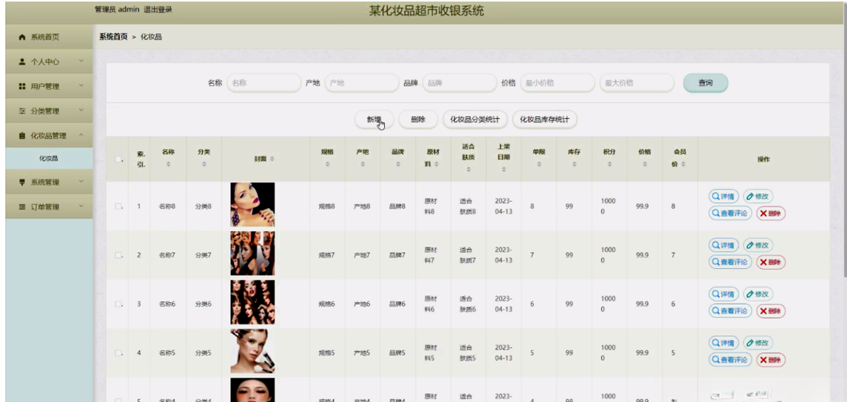847x402 pixels.
Task: Click the filter icon beside 分类管理
Action: point(22,111)
